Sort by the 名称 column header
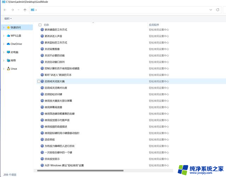Image resolution: width=226 pixels, height=177 pixels. point(46,25)
